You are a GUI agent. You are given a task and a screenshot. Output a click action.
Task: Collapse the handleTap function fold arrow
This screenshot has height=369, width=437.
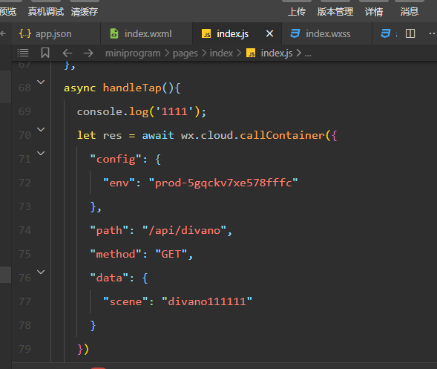point(41,82)
